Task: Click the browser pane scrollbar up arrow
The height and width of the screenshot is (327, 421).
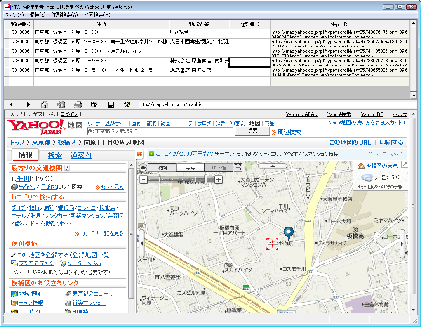Action: pos(414,114)
